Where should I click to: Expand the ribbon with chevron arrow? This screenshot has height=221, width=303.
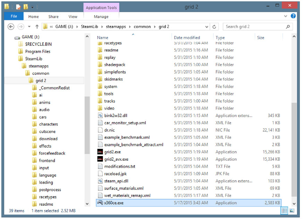pyautogui.click(x=286, y=16)
